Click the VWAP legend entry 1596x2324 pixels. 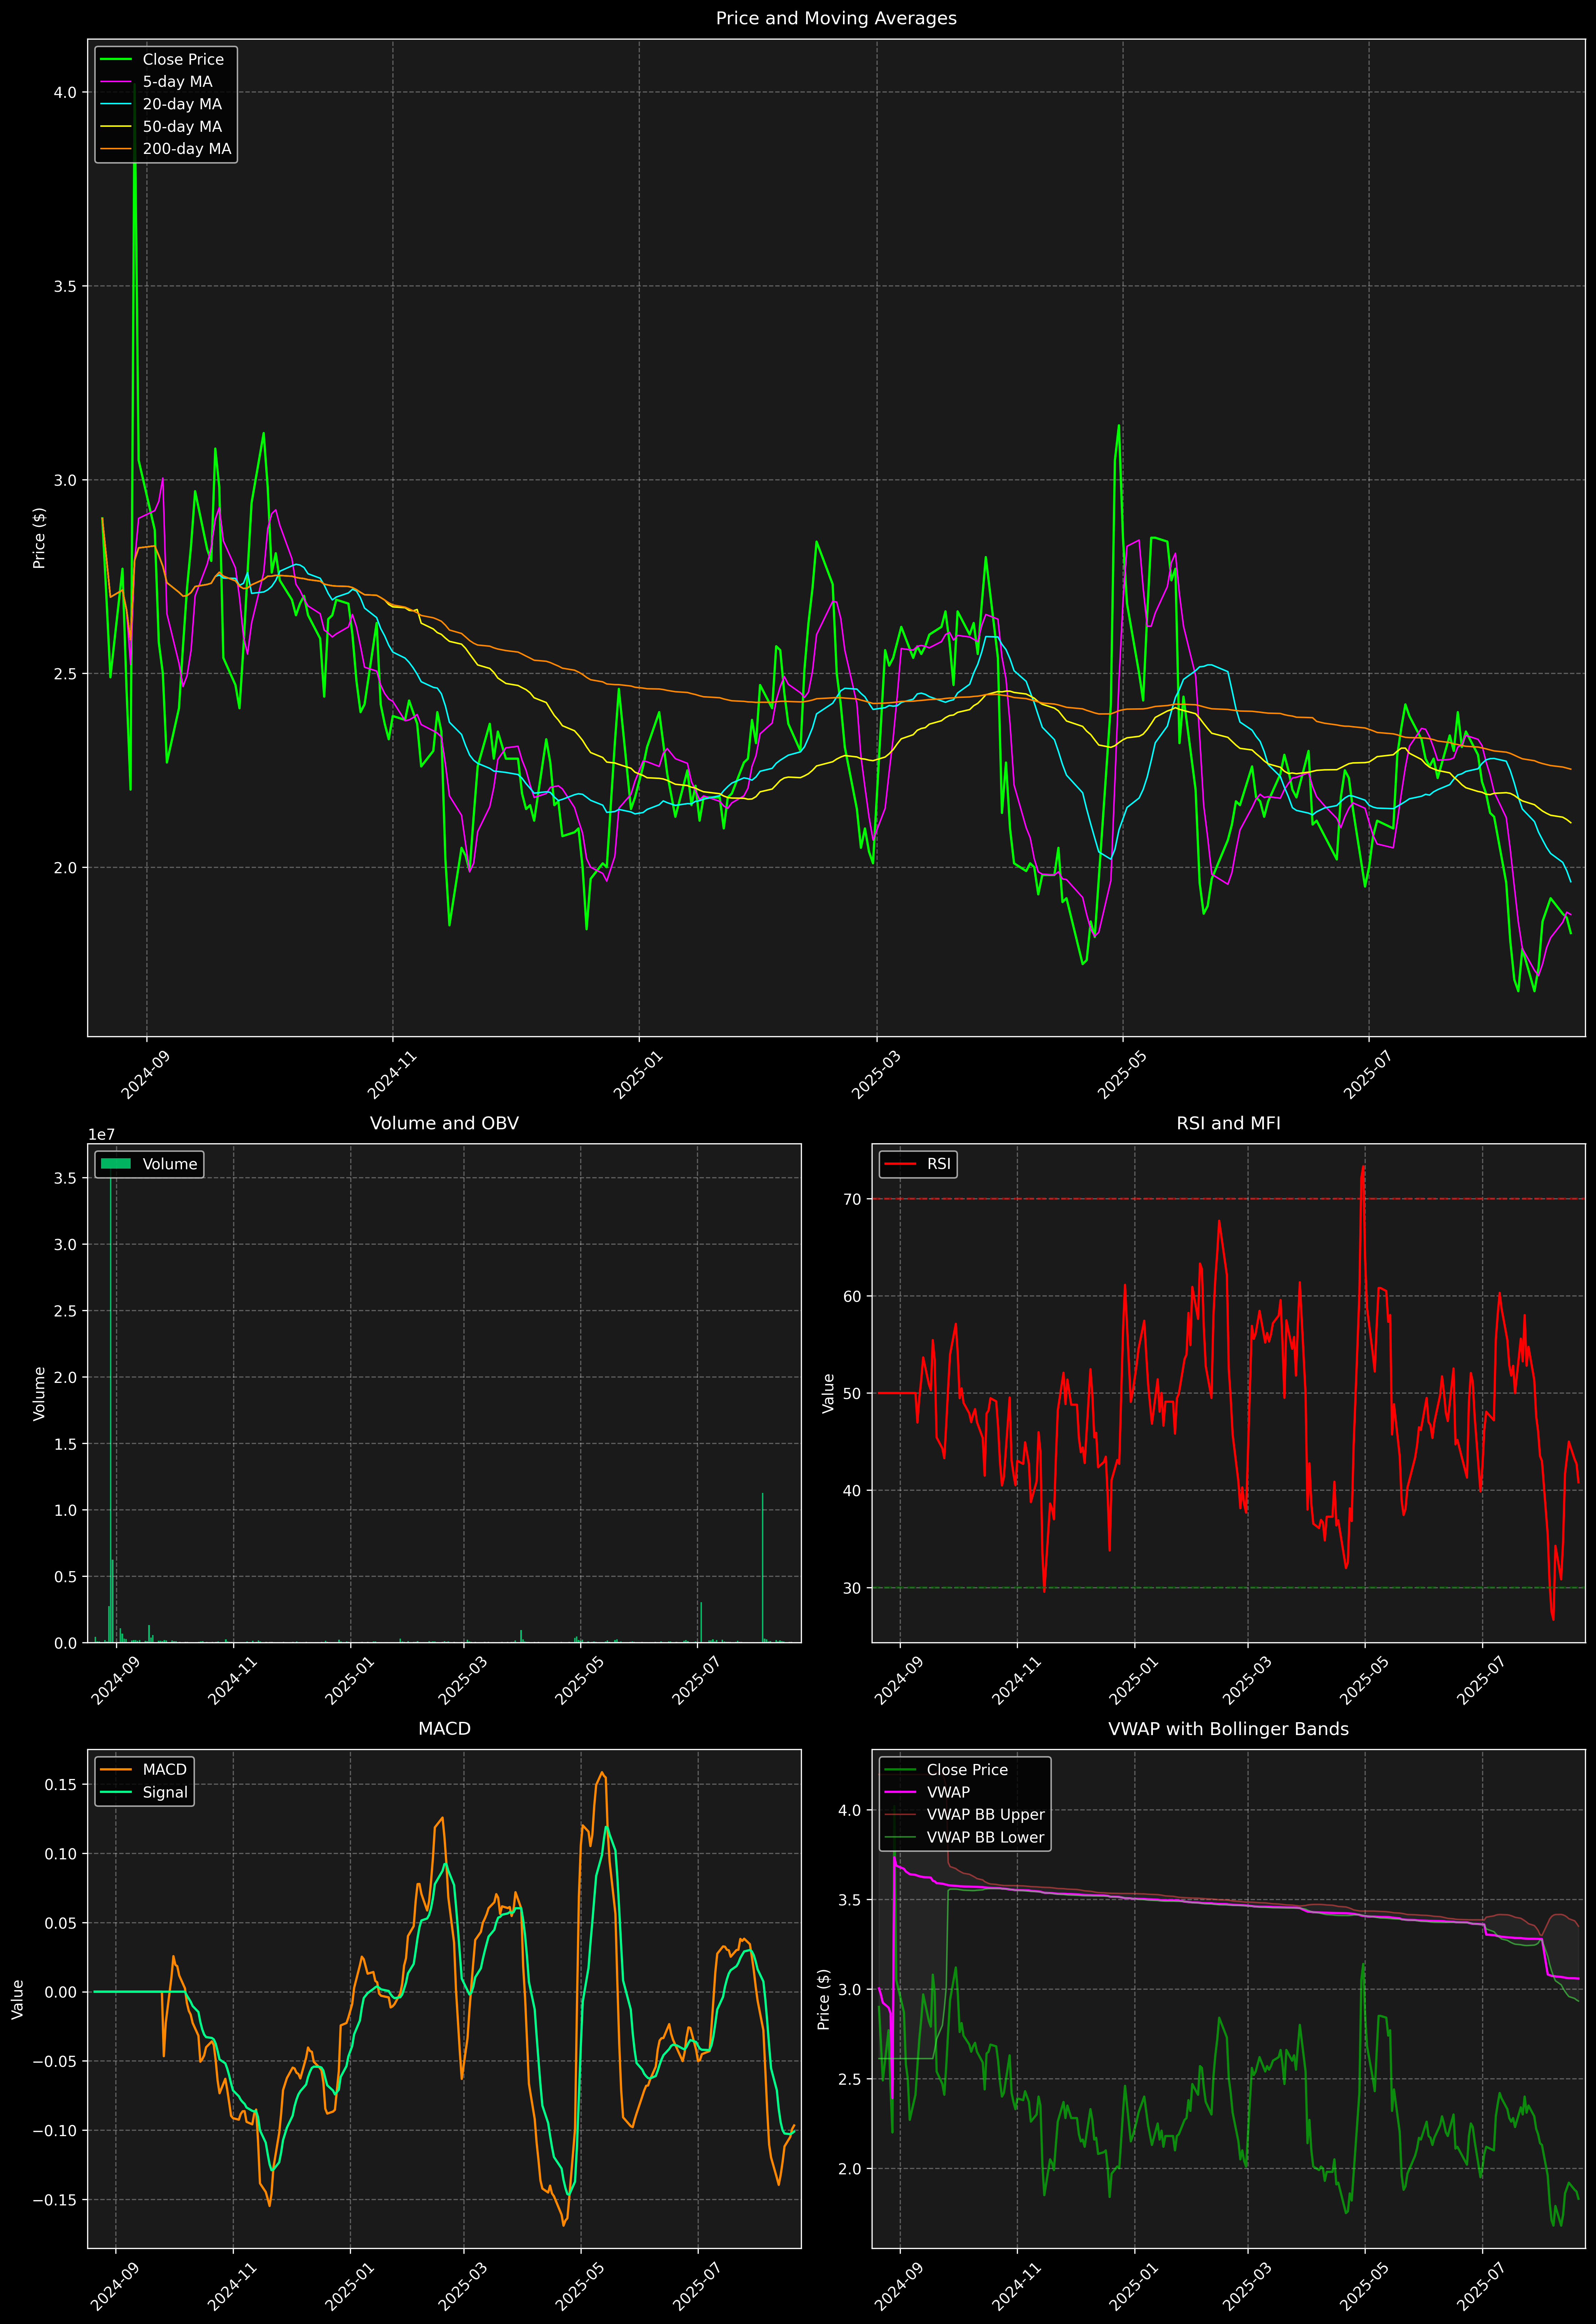pos(948,1792)
